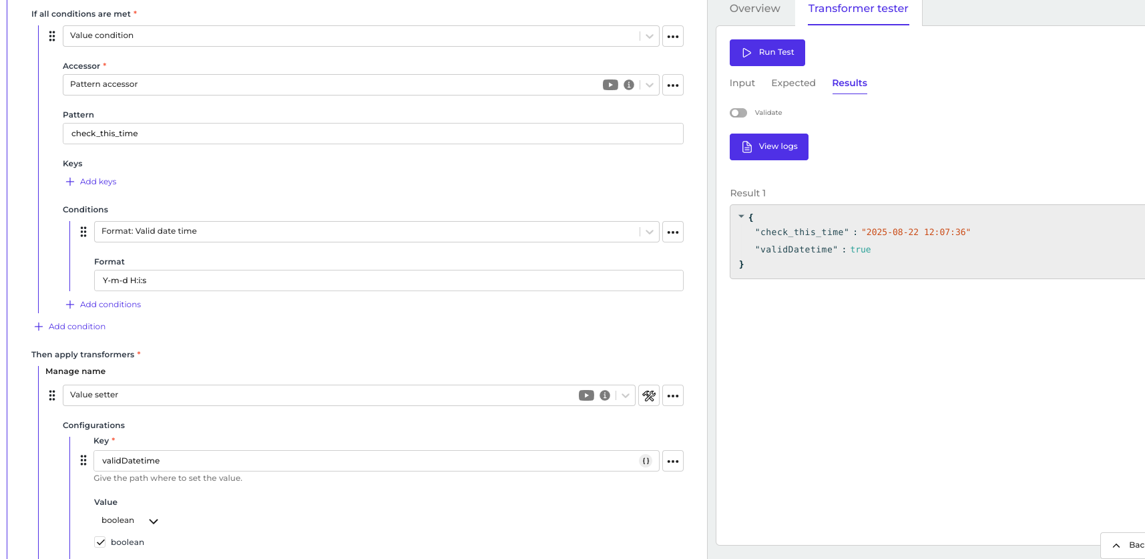Click the Run Test button
The width and height of the screenshot is (1145, 559).
[x=767, y=53]
